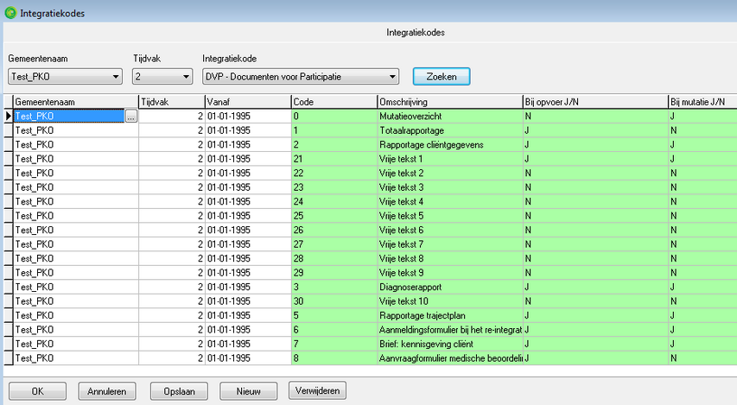Select the Diagnoserapport cell
Image resolution: width=737 pixels, height=405 pixels.
tap(450, 287)
